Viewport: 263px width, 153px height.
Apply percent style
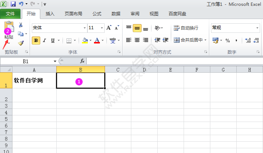228,40
